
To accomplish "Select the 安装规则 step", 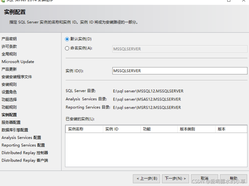I will click(x=9, y=85).
